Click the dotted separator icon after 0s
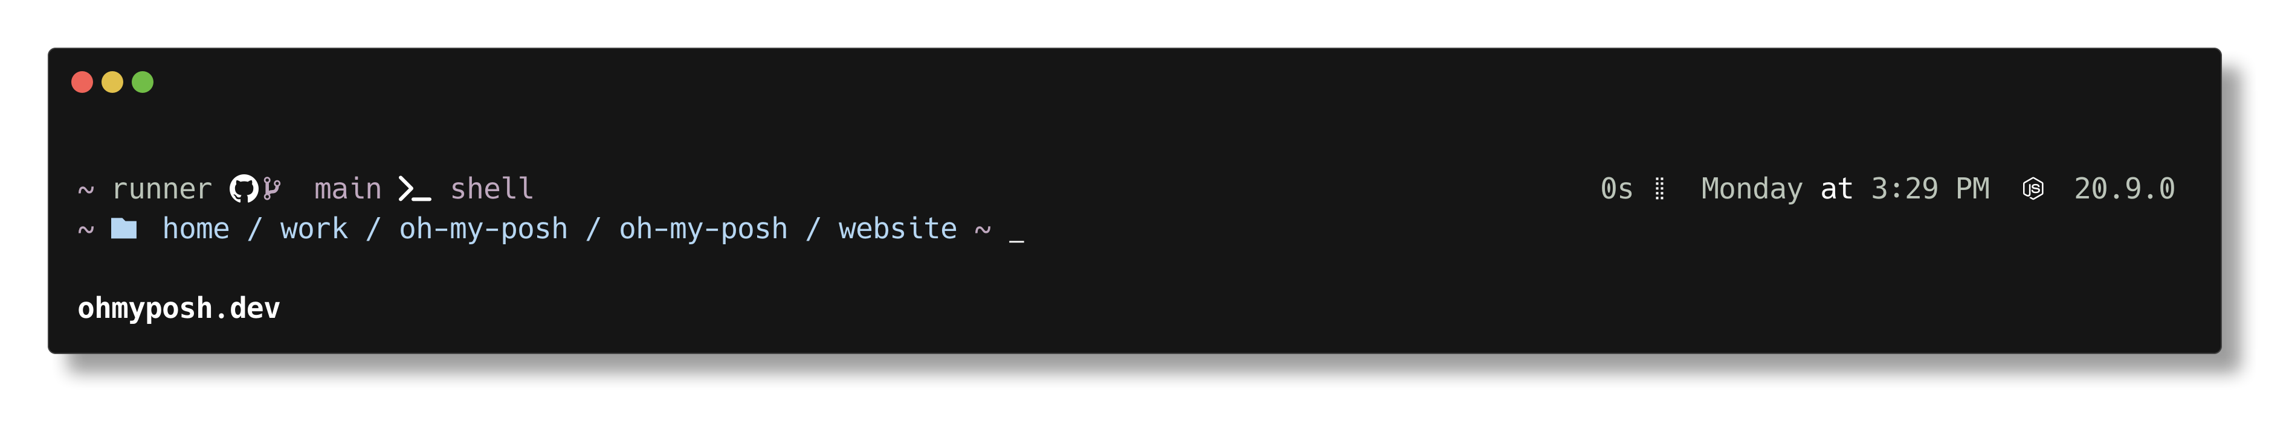2289x421 pixels. (1659, 189)
